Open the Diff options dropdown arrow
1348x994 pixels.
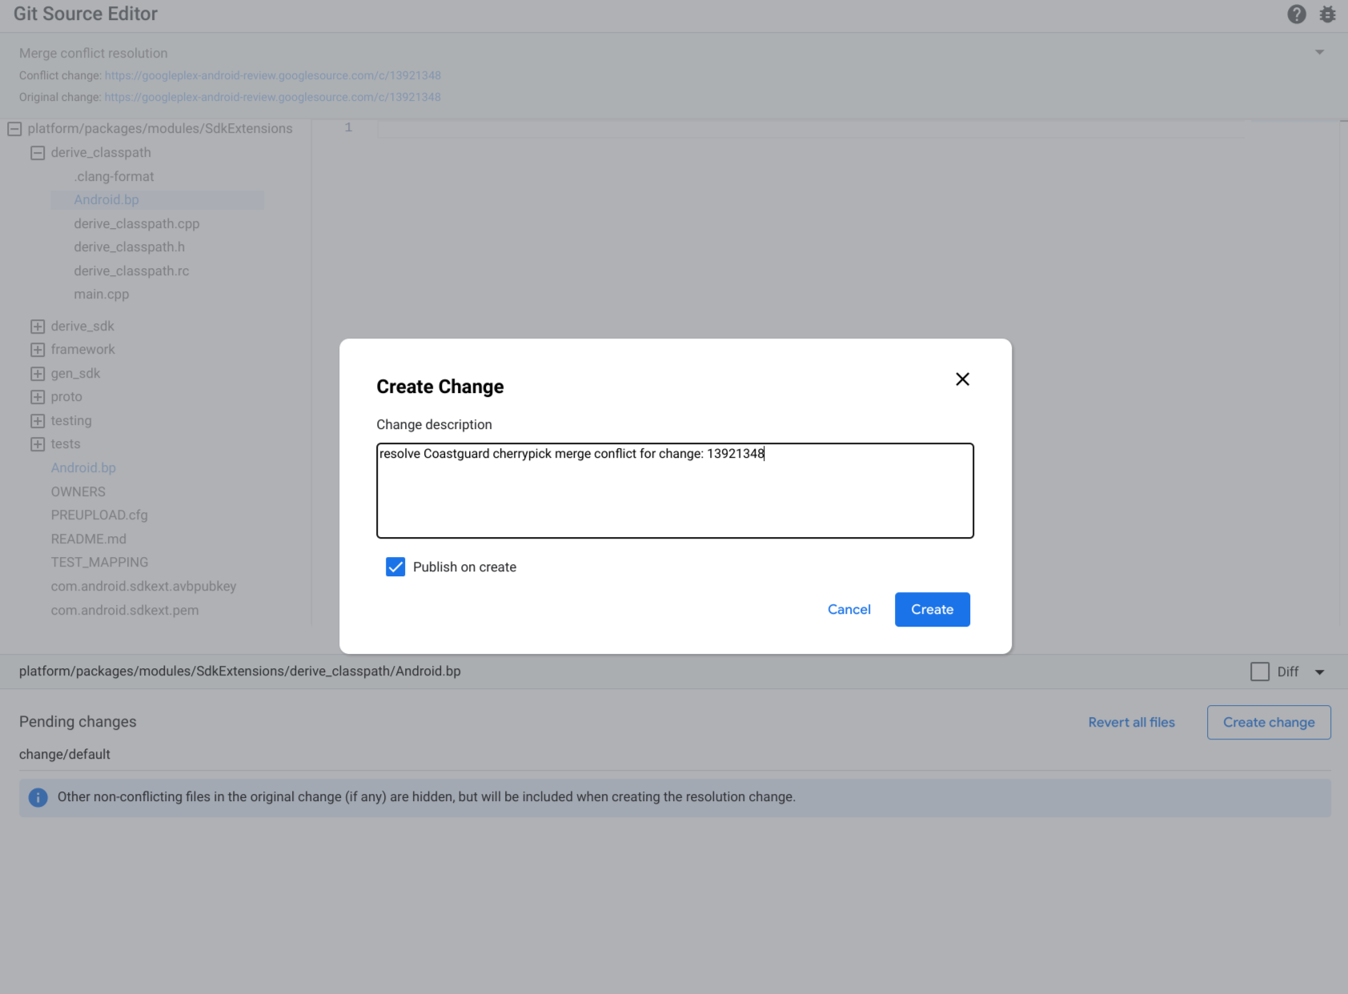[1319, 672]
